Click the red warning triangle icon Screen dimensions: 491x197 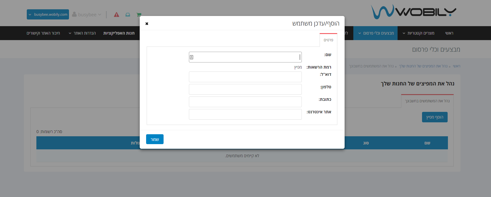tap(116, 15)
